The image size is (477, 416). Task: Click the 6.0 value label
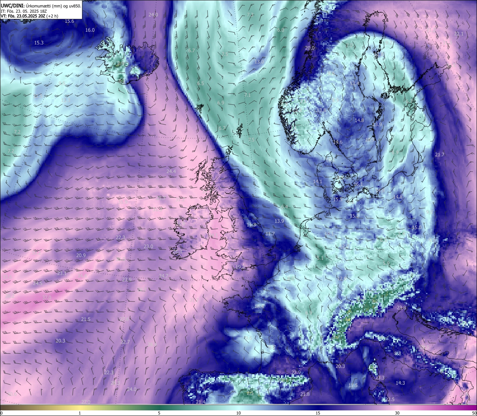tap(281, 30)
